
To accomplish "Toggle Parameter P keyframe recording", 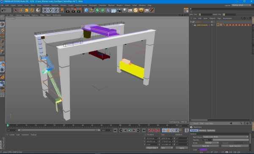I will [x=177, y=130].
